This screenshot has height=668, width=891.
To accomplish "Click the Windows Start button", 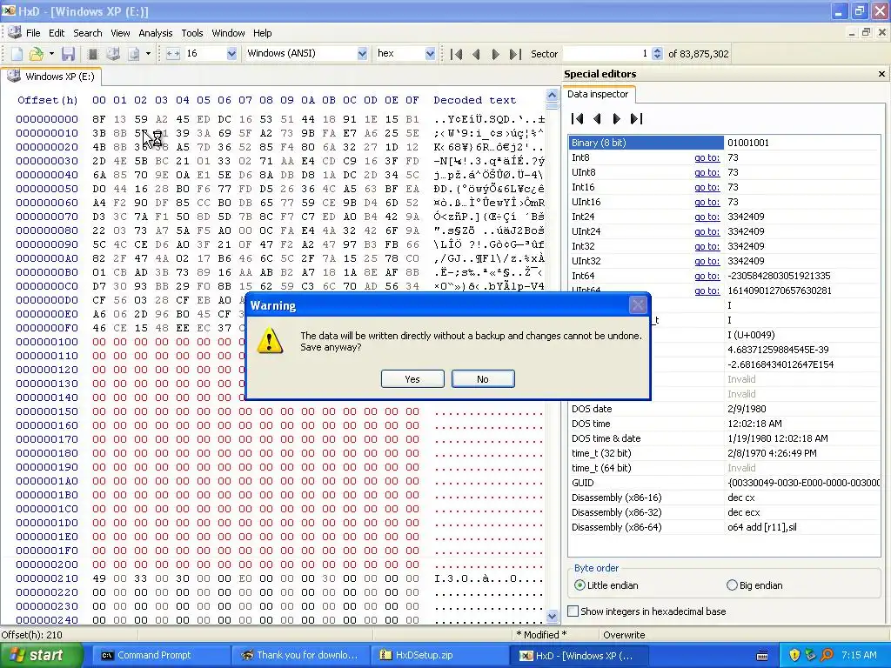I will coord(42,655).
